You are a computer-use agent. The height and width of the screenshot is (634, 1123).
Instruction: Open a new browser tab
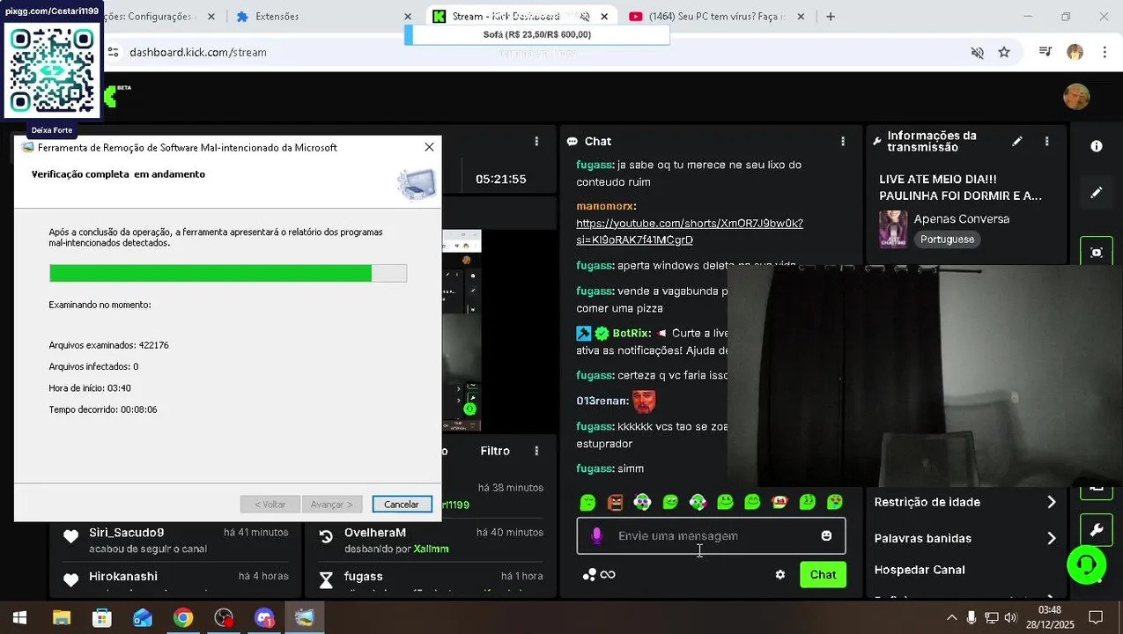(830, 17)
